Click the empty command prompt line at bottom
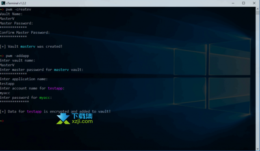 click(x=2, y=121)
